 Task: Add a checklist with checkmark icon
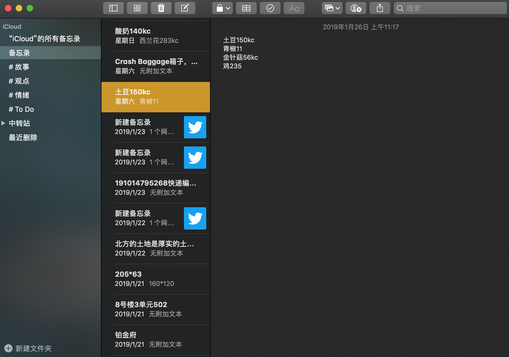click(270, 8)
